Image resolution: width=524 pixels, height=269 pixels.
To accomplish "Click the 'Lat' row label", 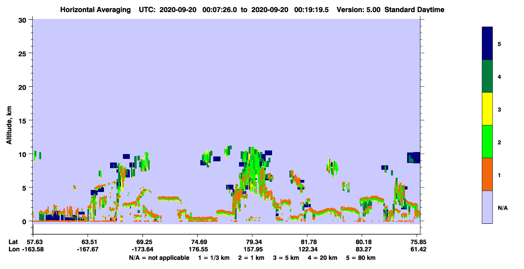I will 13,242.
